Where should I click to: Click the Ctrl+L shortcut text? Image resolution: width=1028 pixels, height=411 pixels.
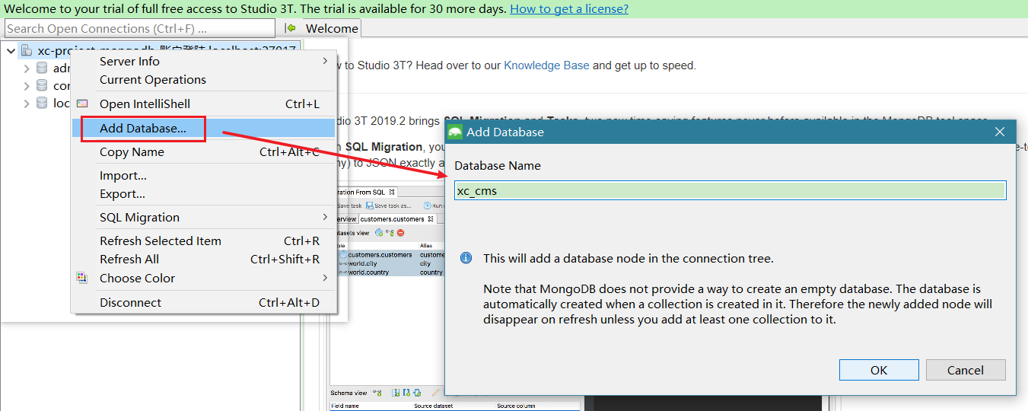[302, 104]
